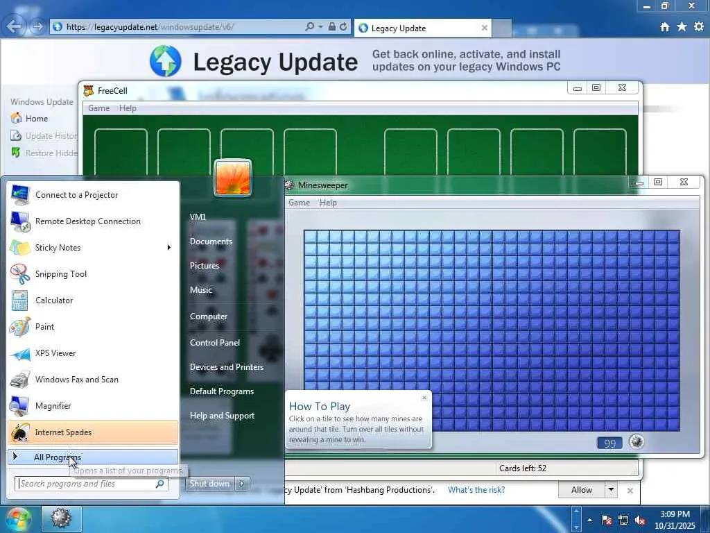The height and width of the screenshot is (533, 710).
Task: Click the 99 mine counter in Minesweeper
Action: point(609,443)
